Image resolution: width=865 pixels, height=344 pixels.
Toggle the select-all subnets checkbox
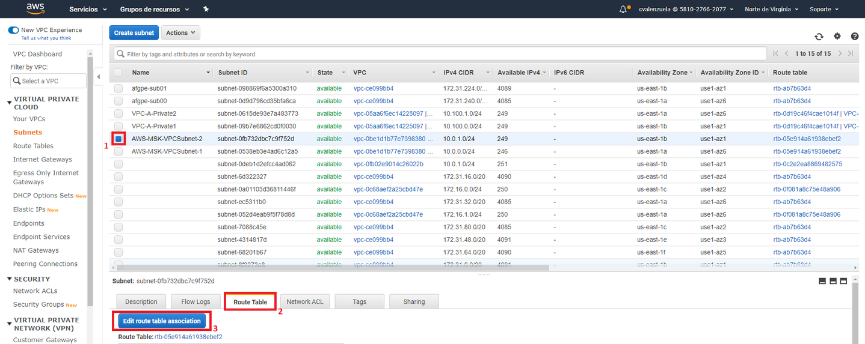119,73
